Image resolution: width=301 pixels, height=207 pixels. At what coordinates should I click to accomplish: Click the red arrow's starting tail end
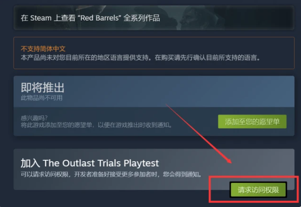(x=166, y=105)
